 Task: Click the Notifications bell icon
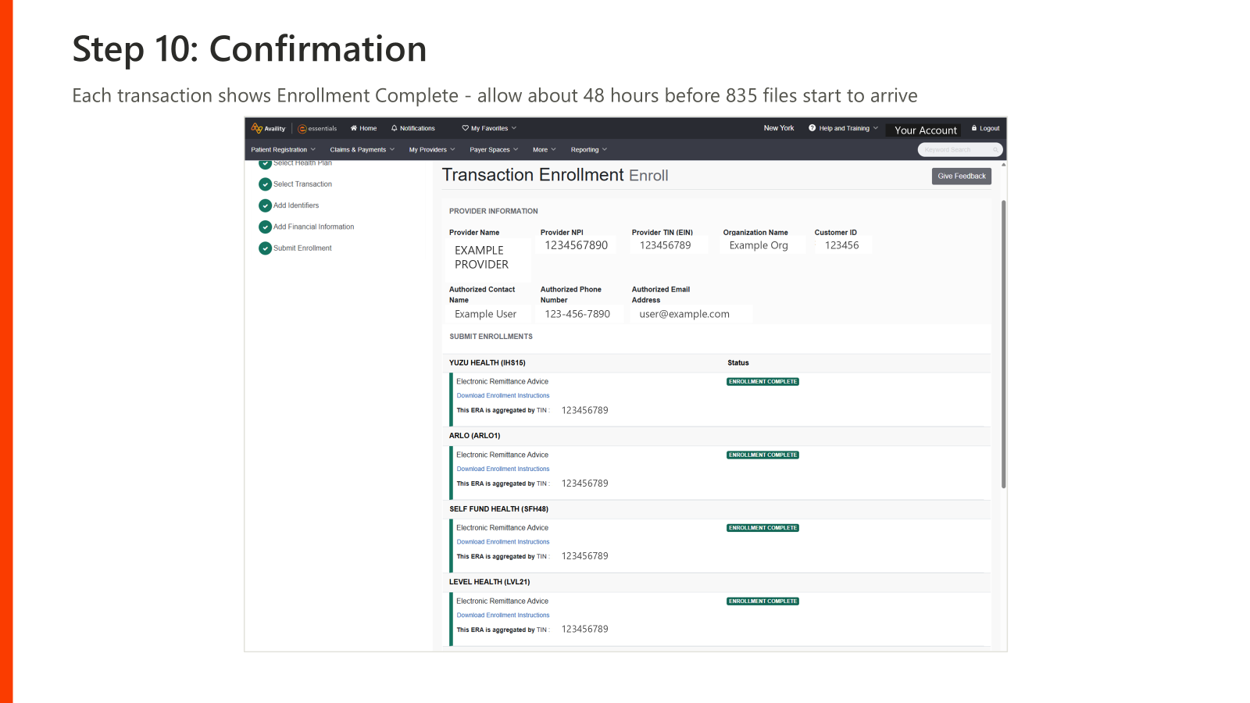(x=395, y=128)
